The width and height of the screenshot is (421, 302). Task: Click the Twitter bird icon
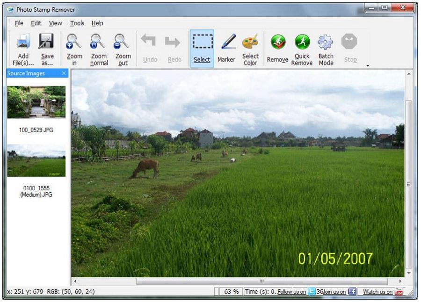tap(312, 292)
